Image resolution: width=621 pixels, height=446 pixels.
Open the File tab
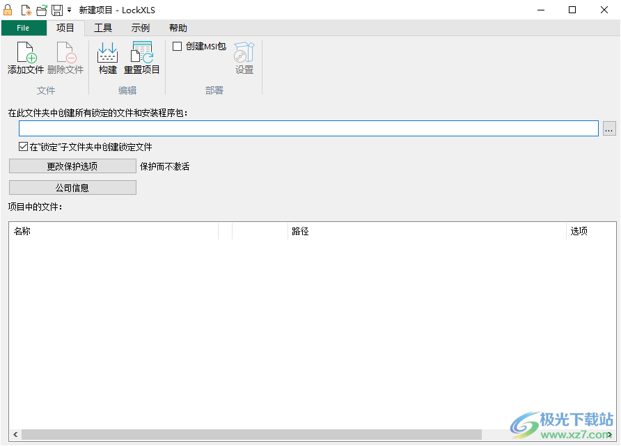click(23, 28)
